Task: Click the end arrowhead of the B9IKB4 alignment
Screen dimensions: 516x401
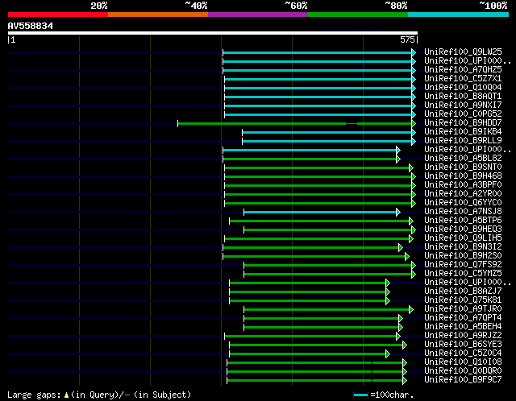Action: 414,133
